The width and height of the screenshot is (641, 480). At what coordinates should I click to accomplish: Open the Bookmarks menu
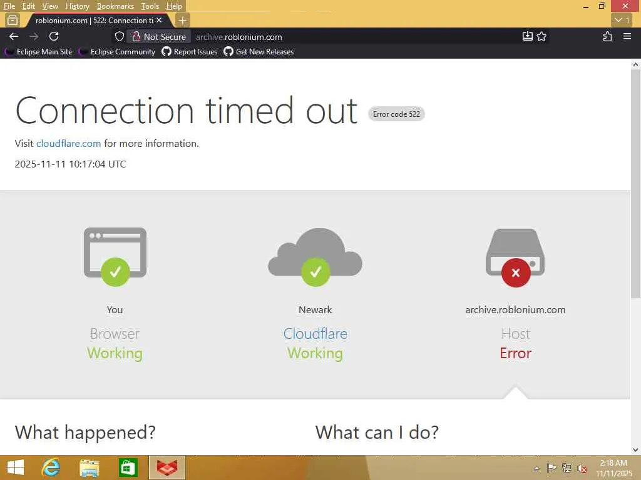point(115,6)
